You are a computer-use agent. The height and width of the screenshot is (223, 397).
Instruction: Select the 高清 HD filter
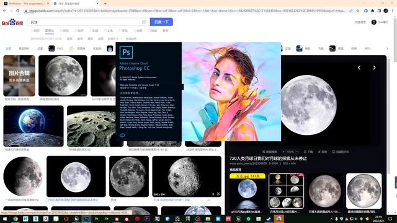[80, 38]
